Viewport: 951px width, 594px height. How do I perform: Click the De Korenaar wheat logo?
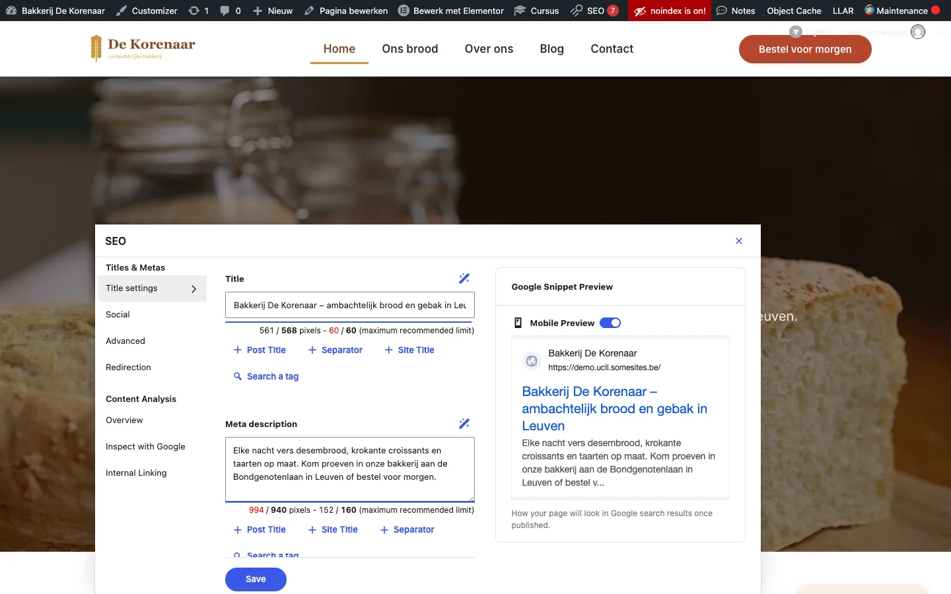click(143, 48)
